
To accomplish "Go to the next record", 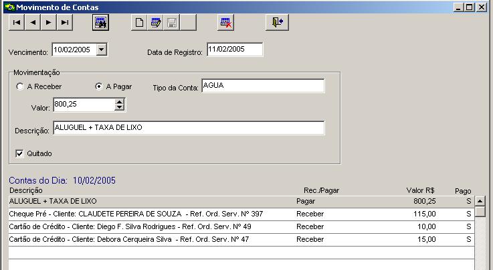I will (x=48, y=22).
